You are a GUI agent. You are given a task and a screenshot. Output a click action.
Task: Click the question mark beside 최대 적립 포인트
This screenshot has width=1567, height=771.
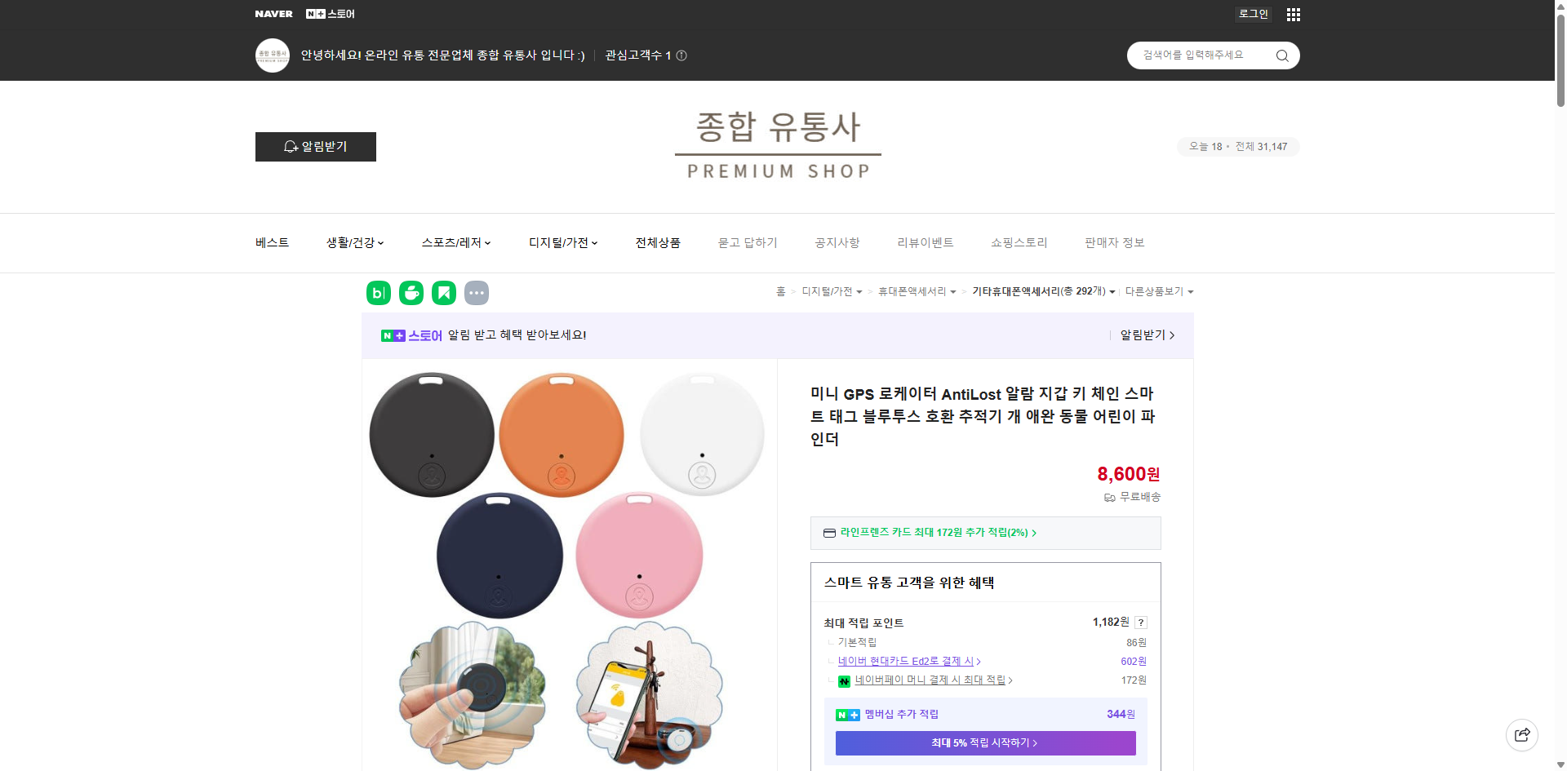click(x=1140, y=623)
